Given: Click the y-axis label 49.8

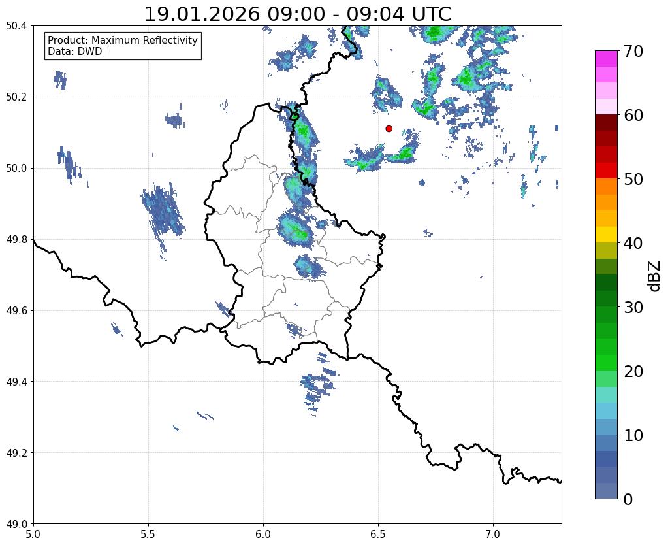Looking at the screenshot, I should pos(16,240).
